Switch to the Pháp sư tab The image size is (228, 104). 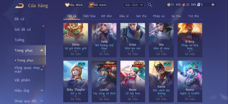(159, 16)
